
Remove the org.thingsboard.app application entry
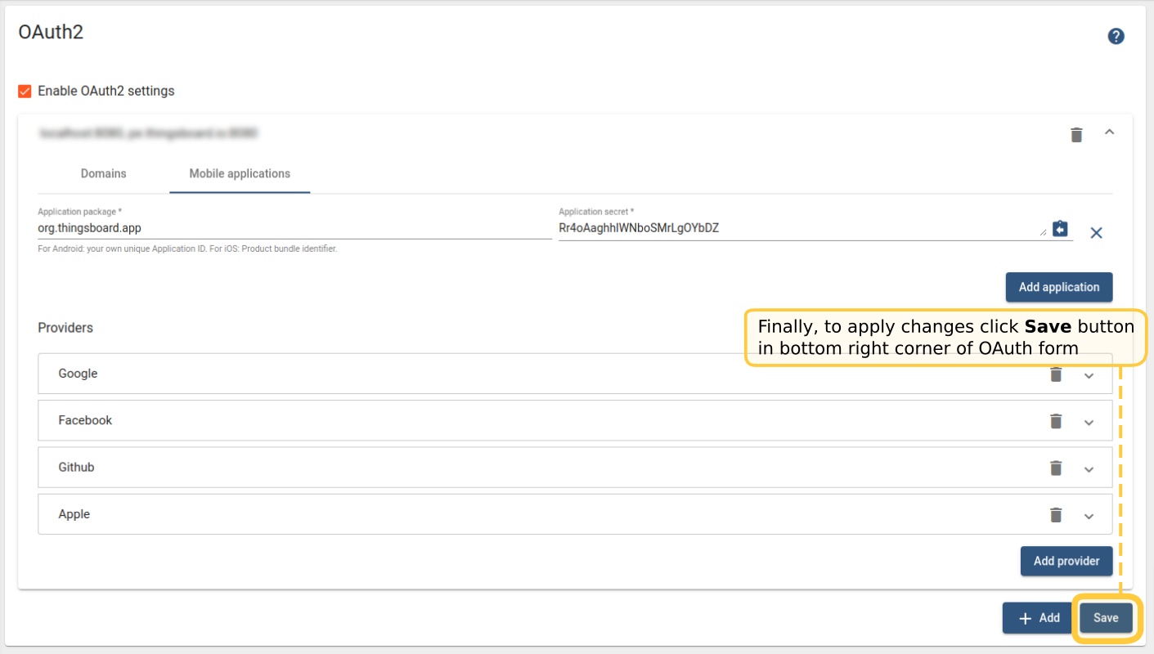(x=1096, y=233)
